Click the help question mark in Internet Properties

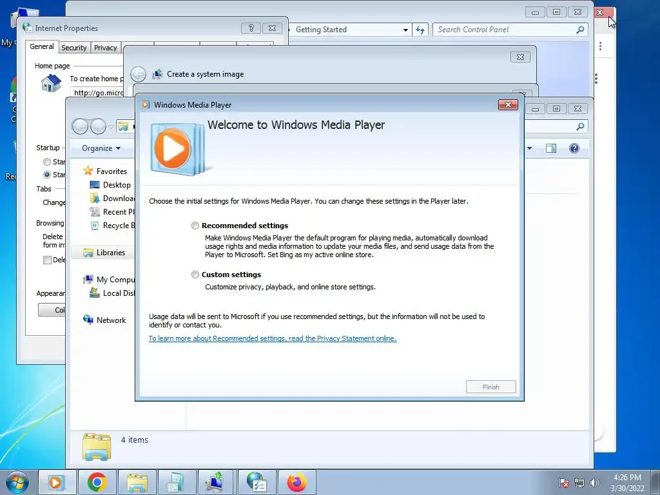point(251,28)
